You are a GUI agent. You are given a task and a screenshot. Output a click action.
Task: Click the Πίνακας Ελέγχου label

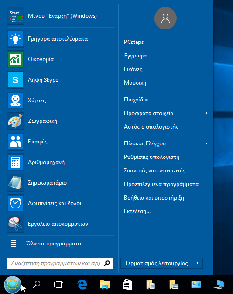145,143
